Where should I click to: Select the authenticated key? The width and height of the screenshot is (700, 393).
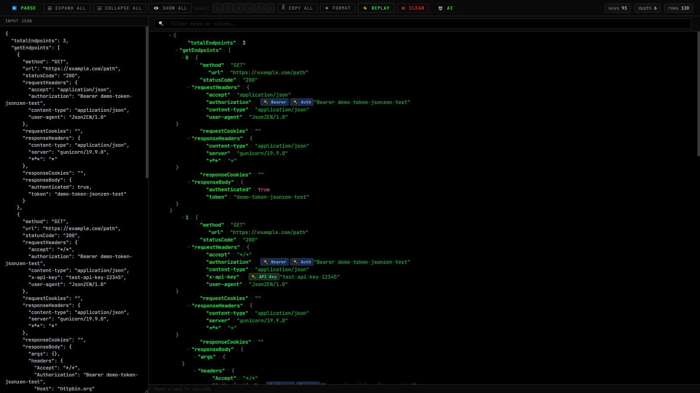coord(229,190)
